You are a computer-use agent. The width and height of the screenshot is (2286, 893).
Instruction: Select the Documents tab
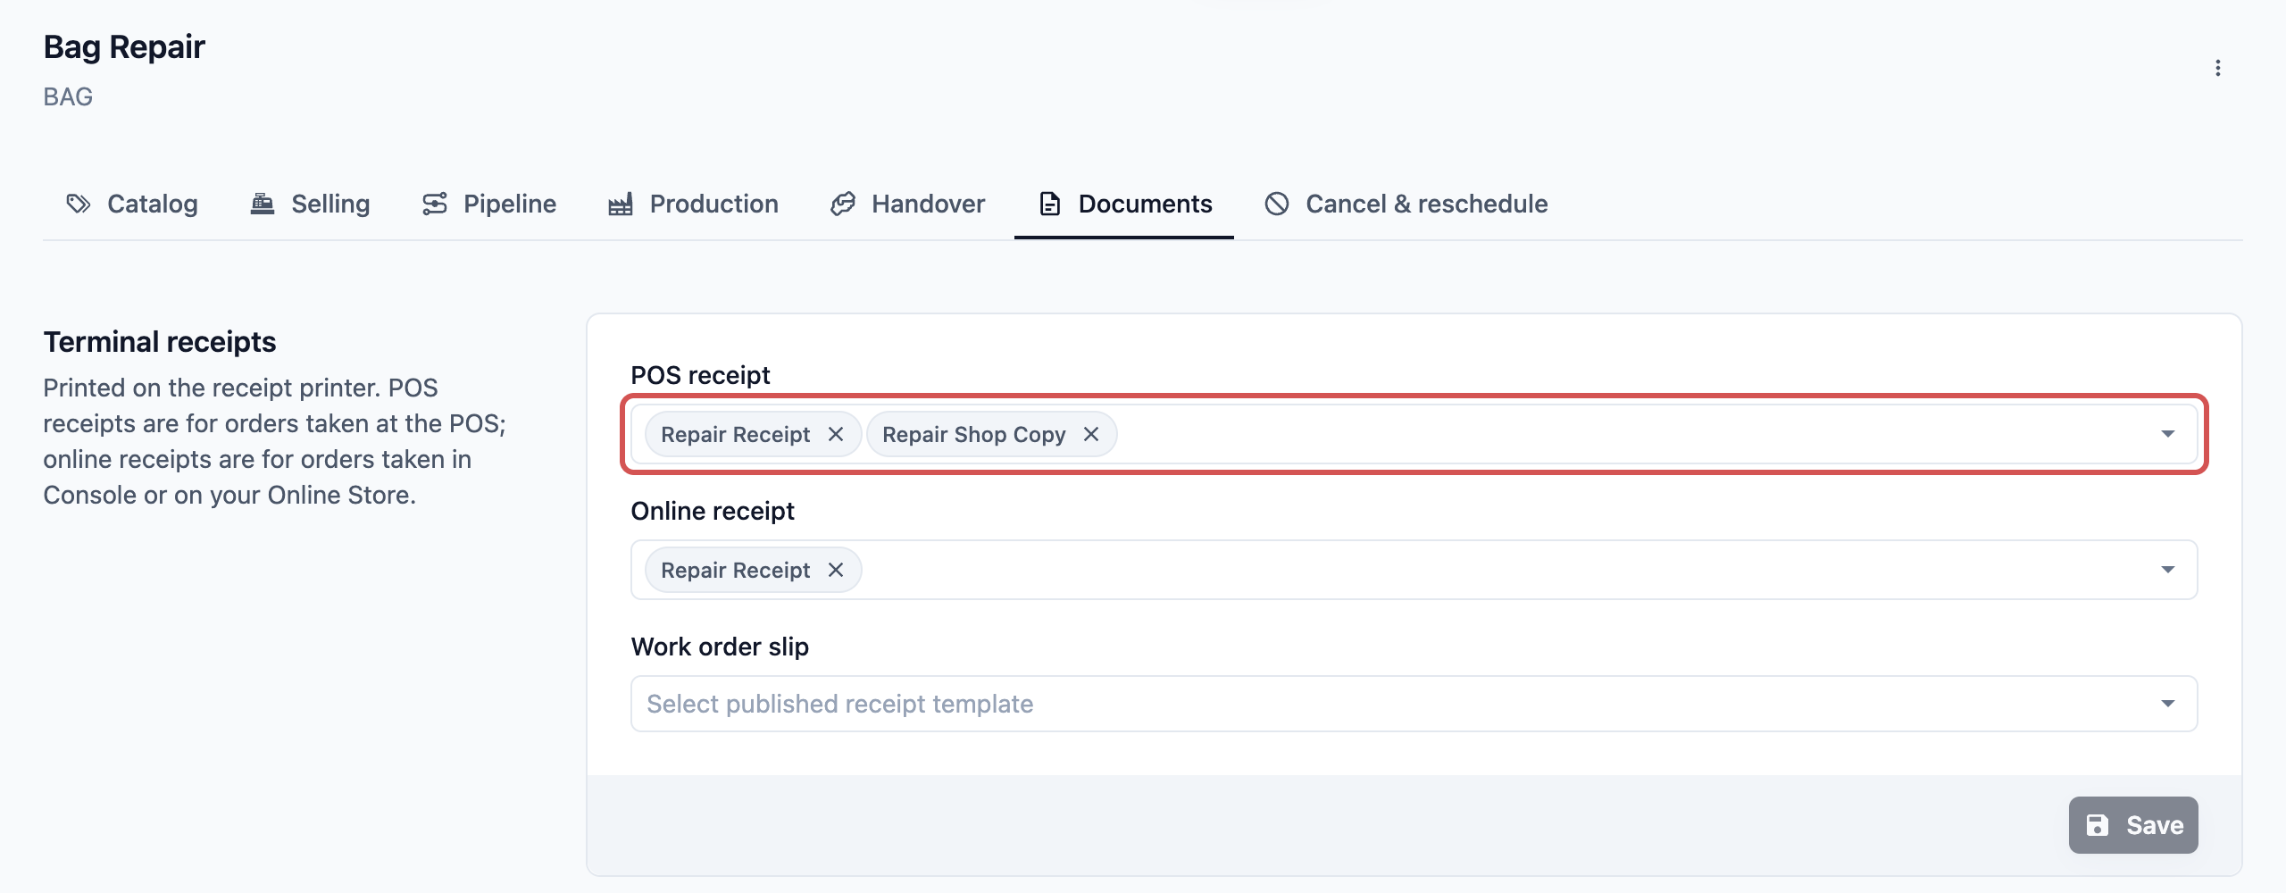(1124, 204)
